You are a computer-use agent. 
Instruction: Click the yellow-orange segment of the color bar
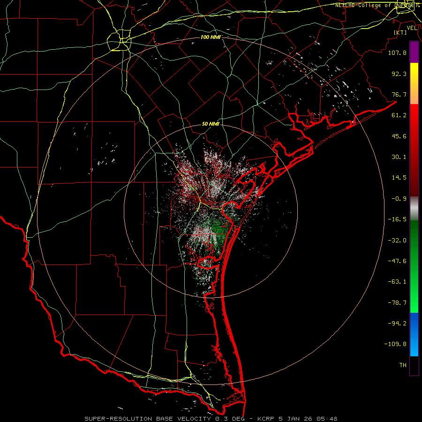[414, 83]
